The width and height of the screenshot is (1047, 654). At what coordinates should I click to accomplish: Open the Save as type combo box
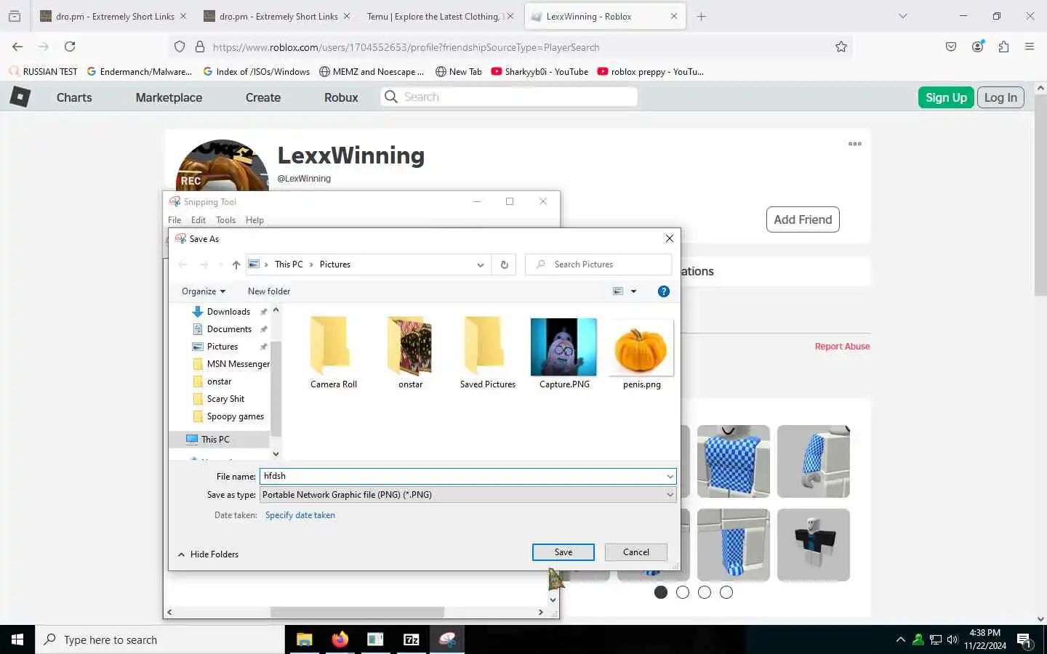tap(468, 495)
